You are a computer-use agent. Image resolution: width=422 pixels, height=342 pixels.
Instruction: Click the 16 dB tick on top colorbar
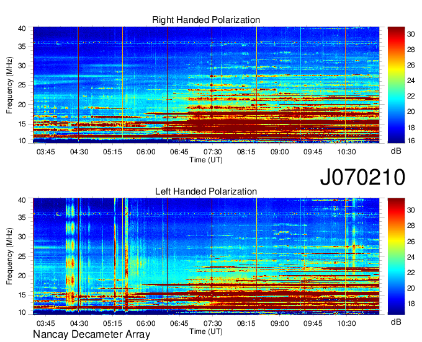pyautogui.click(x=411, y=141)
